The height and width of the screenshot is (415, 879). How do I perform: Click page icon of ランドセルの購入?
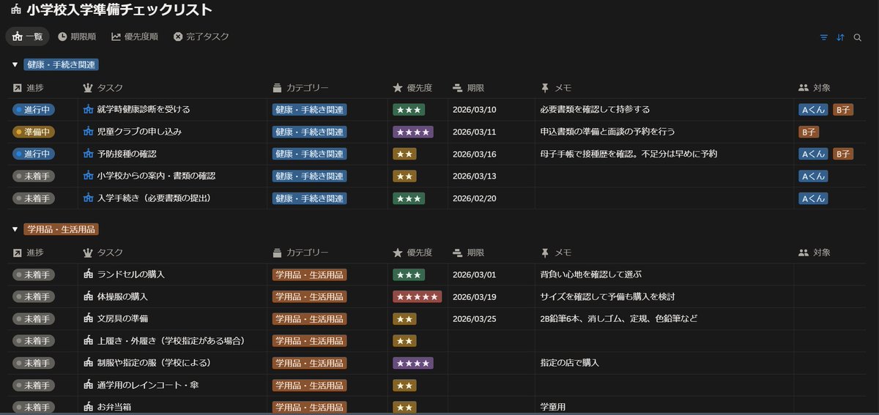coord(89,274)
